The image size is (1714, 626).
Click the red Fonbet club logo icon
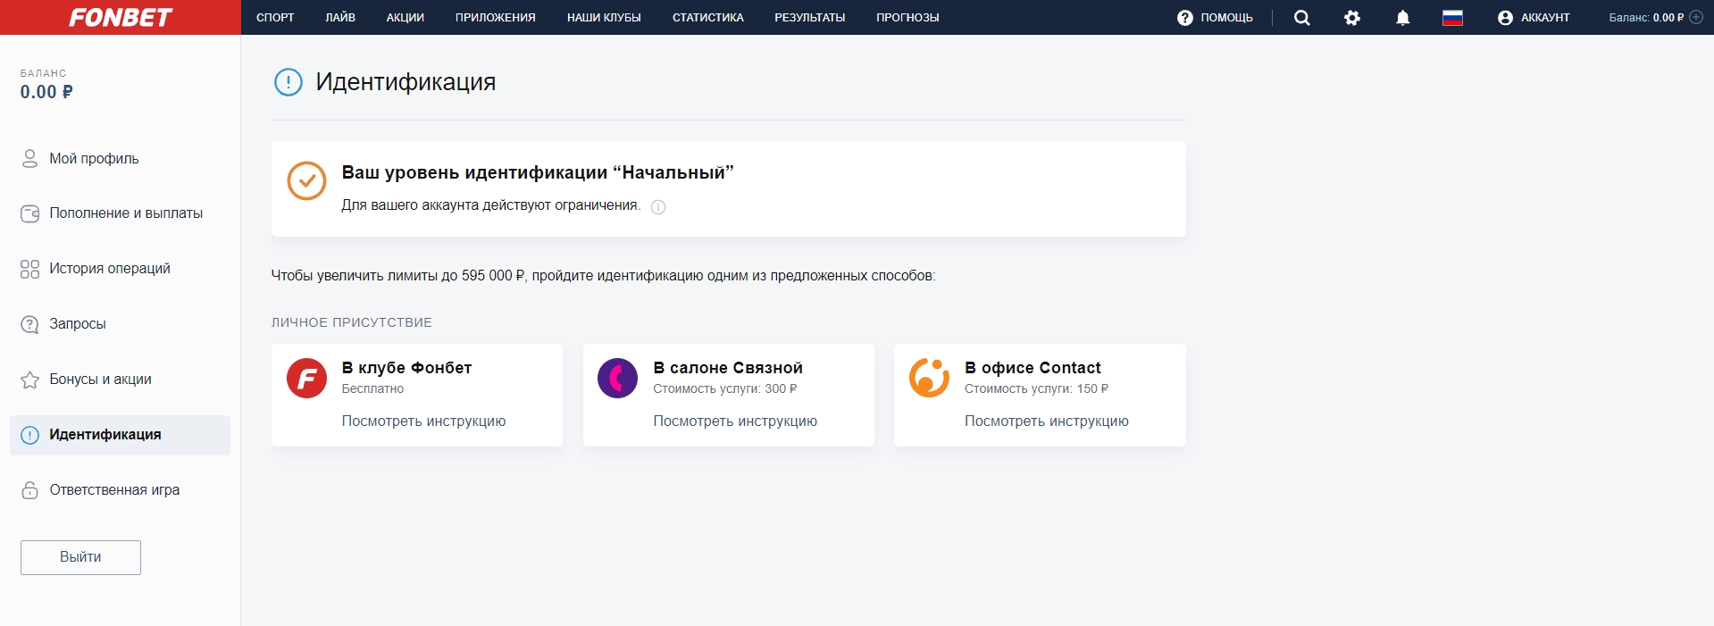[306, 379]
